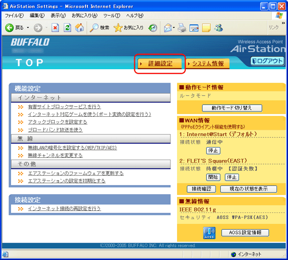
Task: Open the Mail button dropdown arrow
Action: pos(174,28)
